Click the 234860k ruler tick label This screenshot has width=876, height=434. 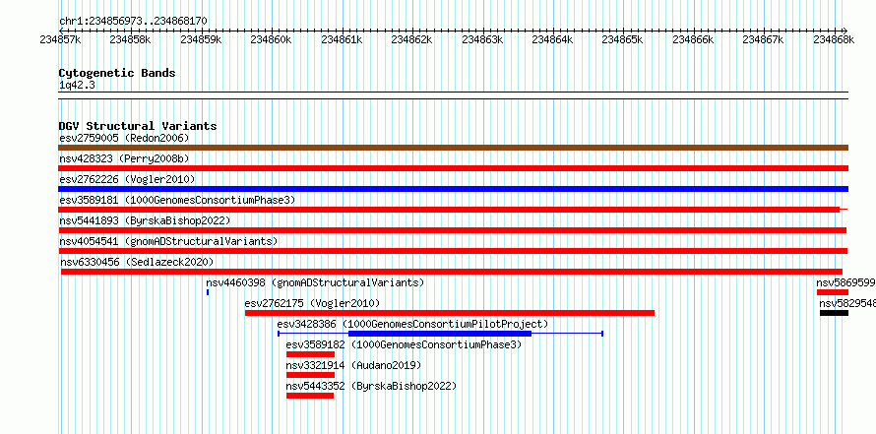coord(271,39)
